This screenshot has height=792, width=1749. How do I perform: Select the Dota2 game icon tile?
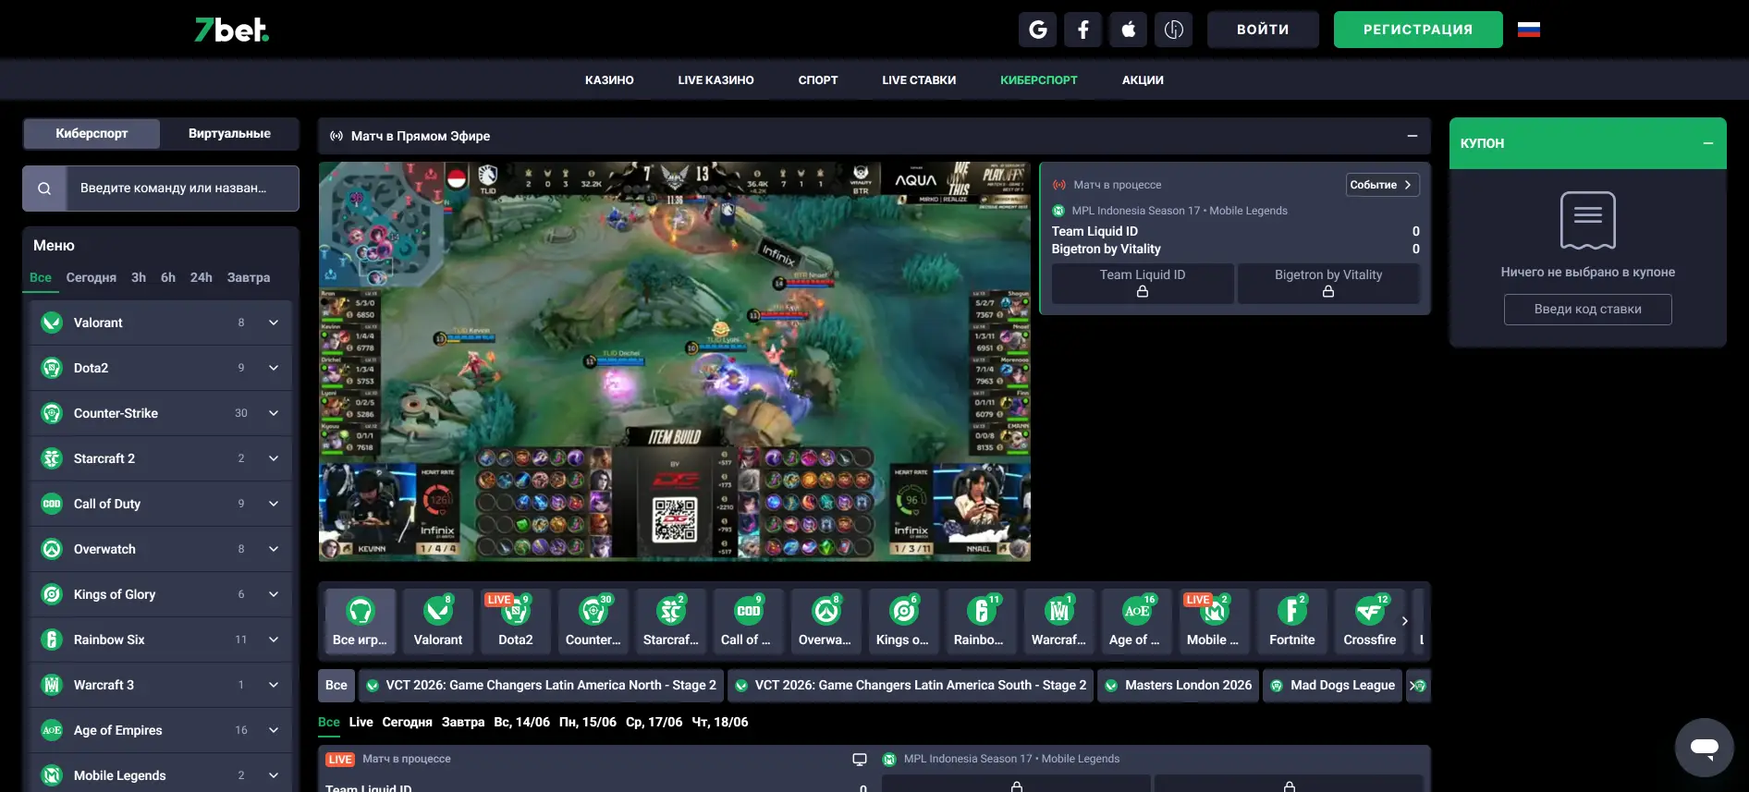(x=516, y=621)
